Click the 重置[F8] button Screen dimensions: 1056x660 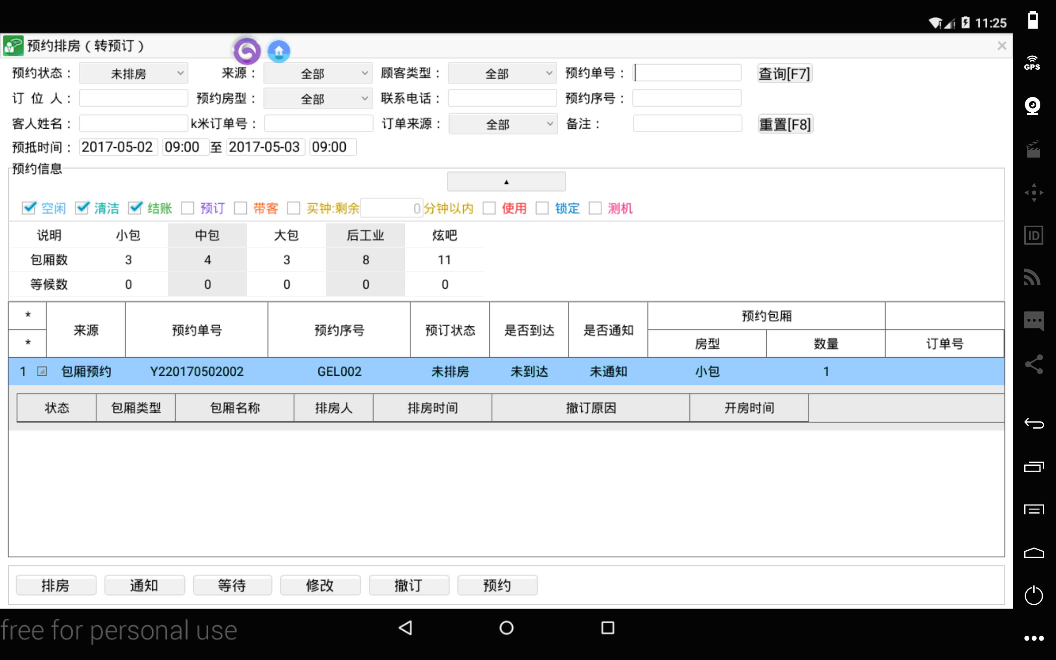pos(785,125)
